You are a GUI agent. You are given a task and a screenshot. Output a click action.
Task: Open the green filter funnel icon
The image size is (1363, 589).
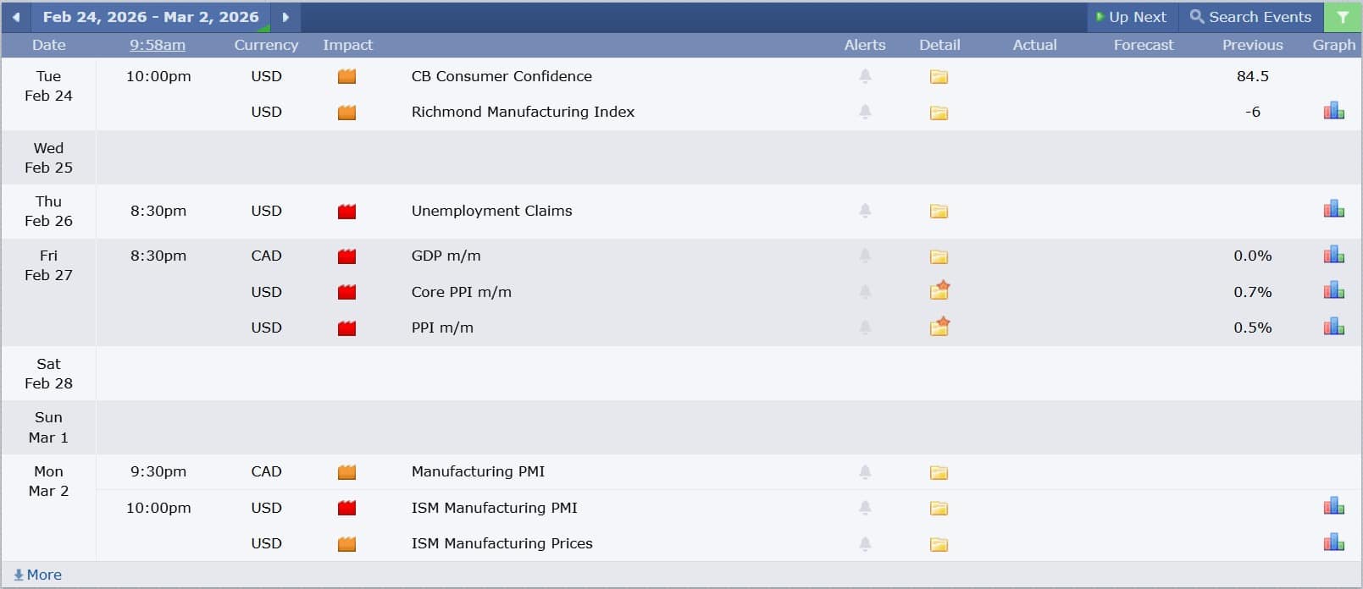pos(1343,17)
